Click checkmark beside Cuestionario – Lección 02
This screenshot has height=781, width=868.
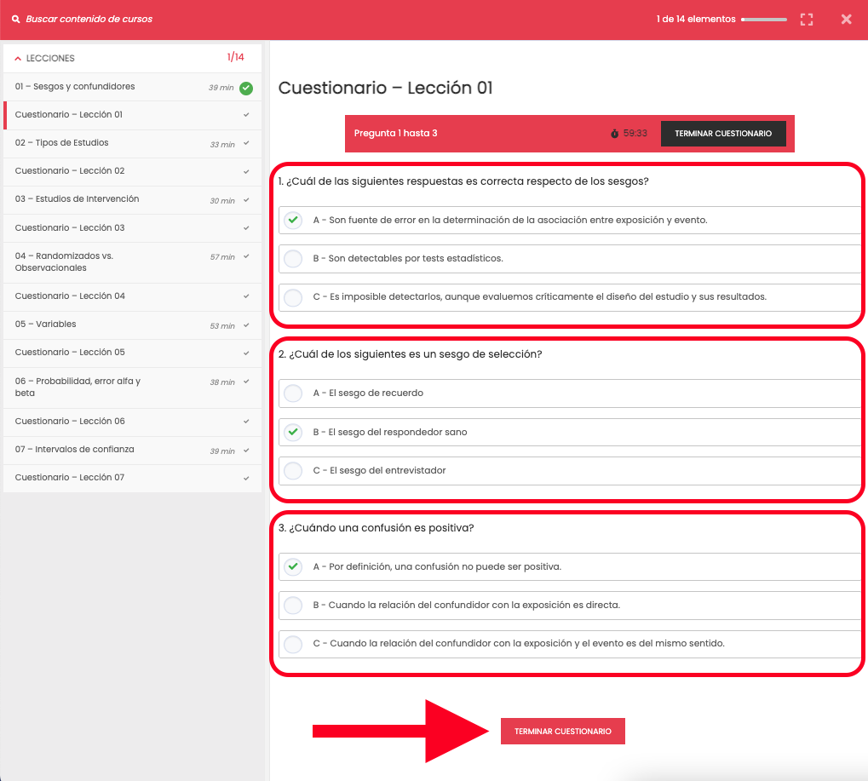(x=246, y=171)
